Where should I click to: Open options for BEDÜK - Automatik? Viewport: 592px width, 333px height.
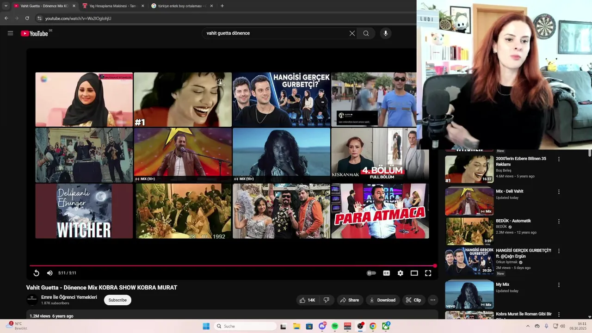coord(559,221)
